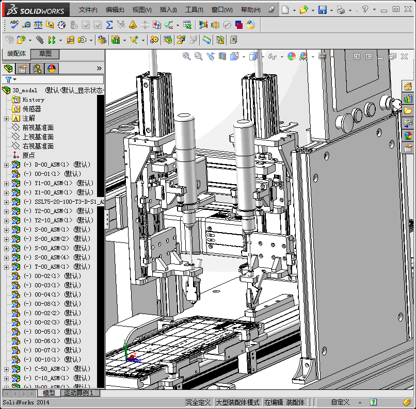Open the feature tree filter dropdown
Image resolution: width=416 pixels, height=409 pixels.
point(11,79)
